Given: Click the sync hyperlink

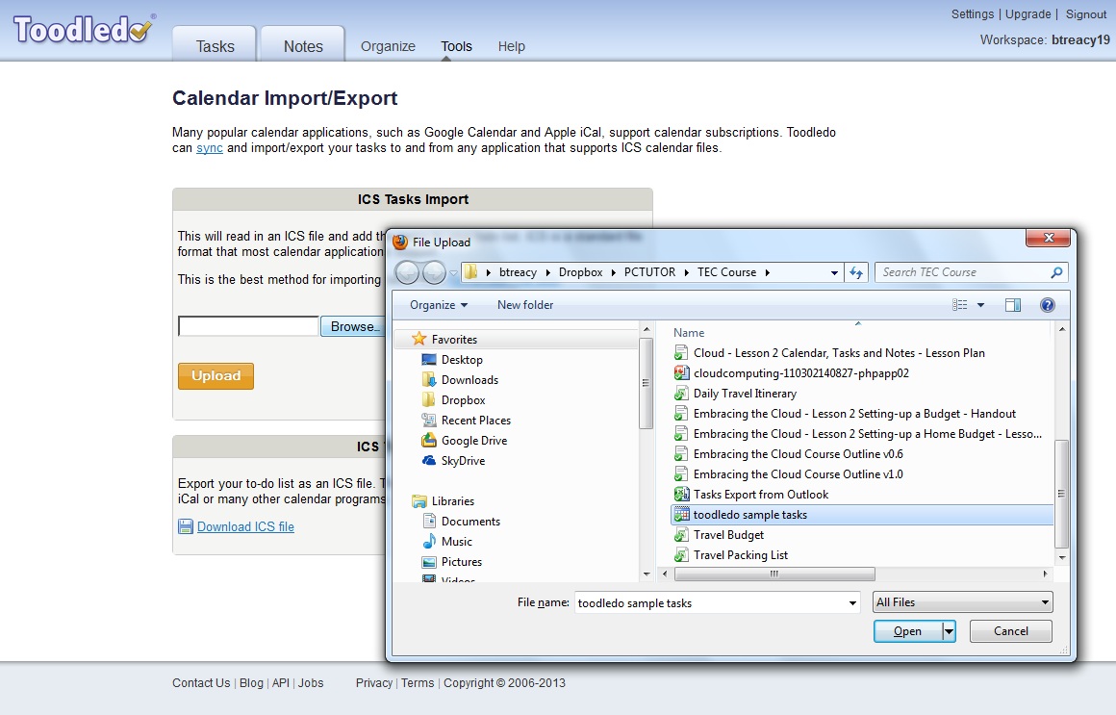Looking at the screenshot, I should pos(210,148).
